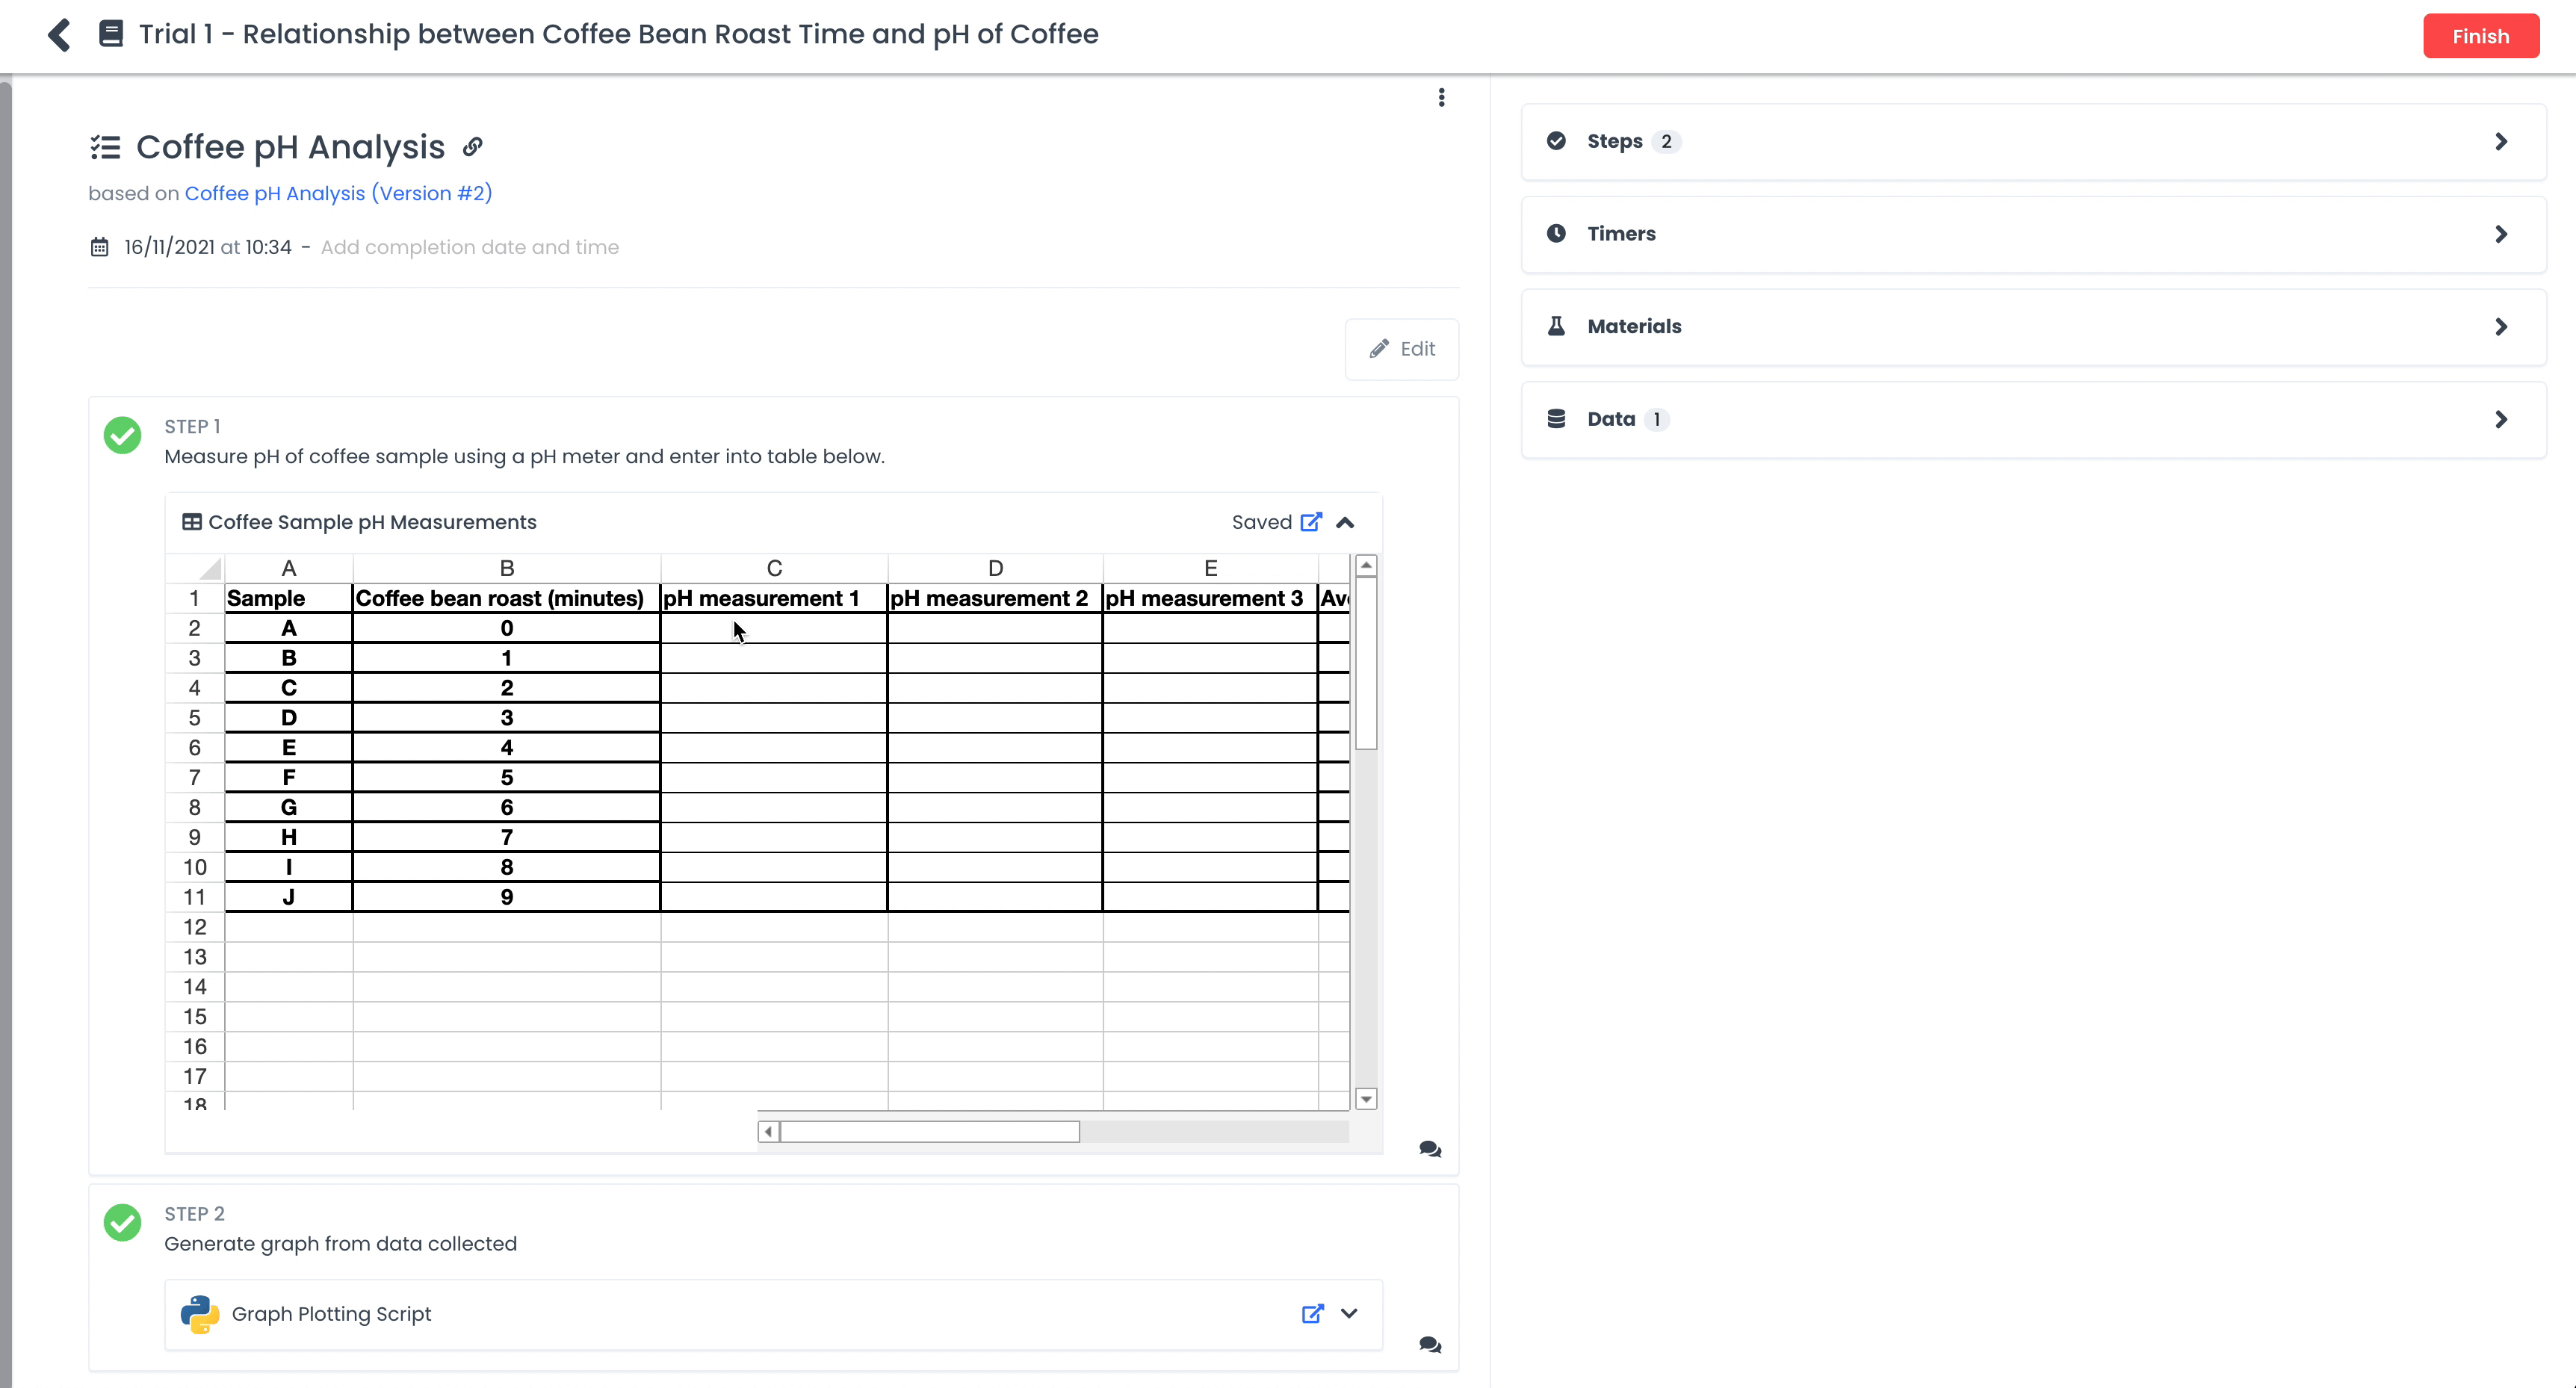Open the Coffee pH Analysis (Version #2) link

tap(338, 193)
